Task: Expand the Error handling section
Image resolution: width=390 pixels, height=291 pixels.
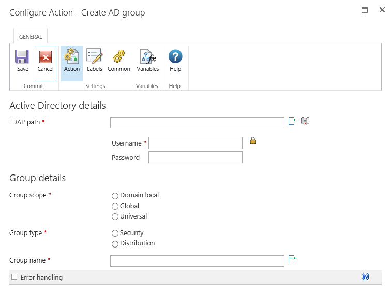Action: point(14,277)
